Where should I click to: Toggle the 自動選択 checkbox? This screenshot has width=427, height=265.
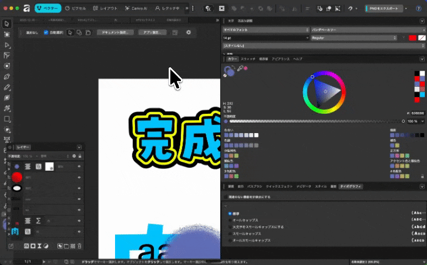(x=46, y=33)
